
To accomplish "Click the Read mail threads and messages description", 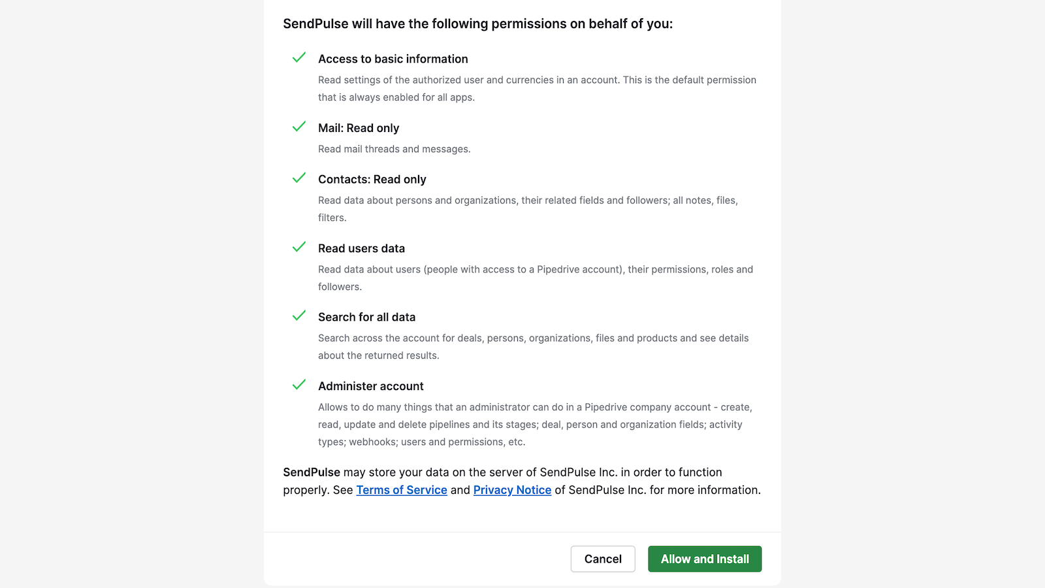I will pyautogui.click(x=394, y=149).
